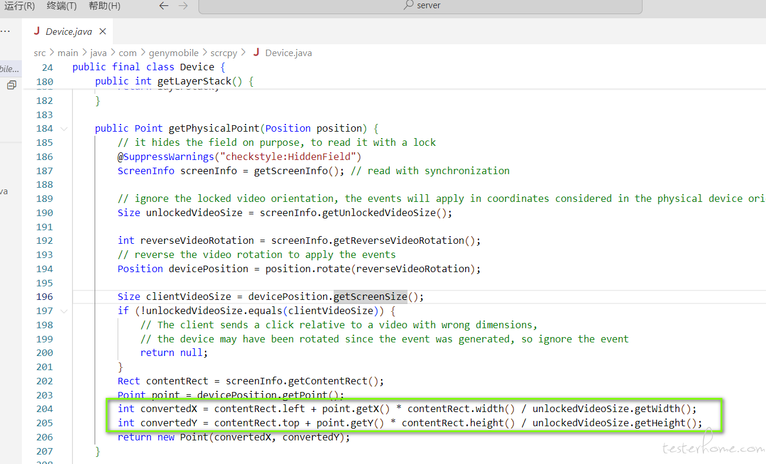
Task: Select breadcrumb segment com
Action: (x=128, y=53)
